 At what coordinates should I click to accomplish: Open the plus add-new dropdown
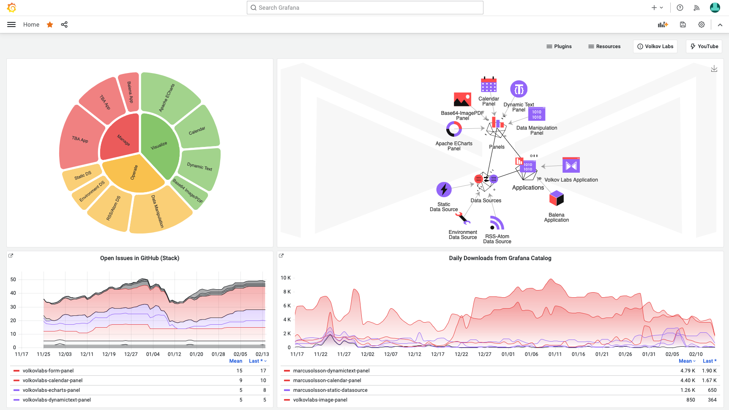point(657,8)
